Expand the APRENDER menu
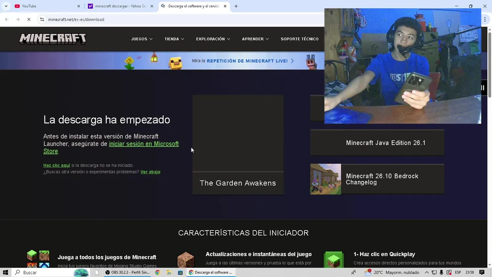The height and width of the screenshot is (277, 492). [255, 39]
